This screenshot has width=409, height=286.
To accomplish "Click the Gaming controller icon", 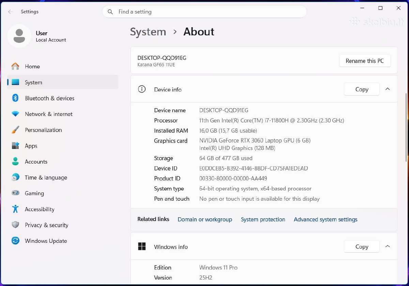I will tap(15, 193).
